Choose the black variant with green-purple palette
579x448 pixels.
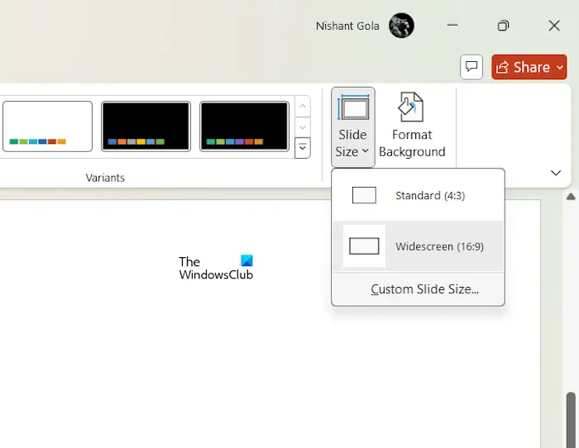point(244,126)
